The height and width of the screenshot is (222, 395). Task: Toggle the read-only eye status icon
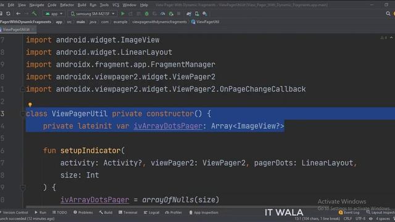click(370, 218)
